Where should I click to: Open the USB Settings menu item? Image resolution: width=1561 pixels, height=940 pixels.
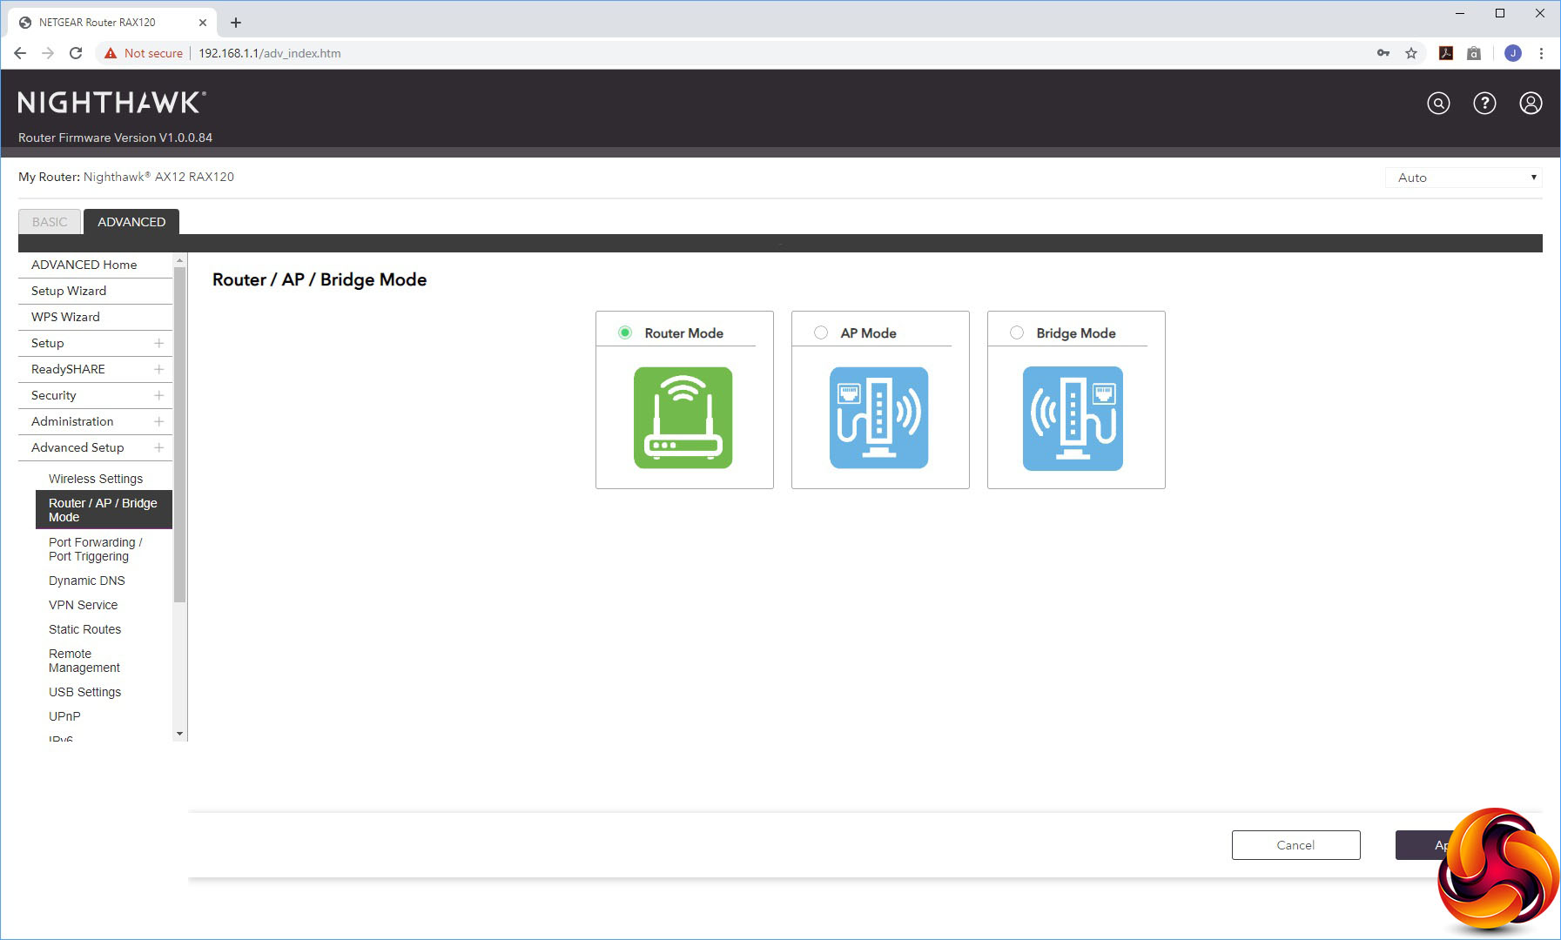[x=84, y=692]
